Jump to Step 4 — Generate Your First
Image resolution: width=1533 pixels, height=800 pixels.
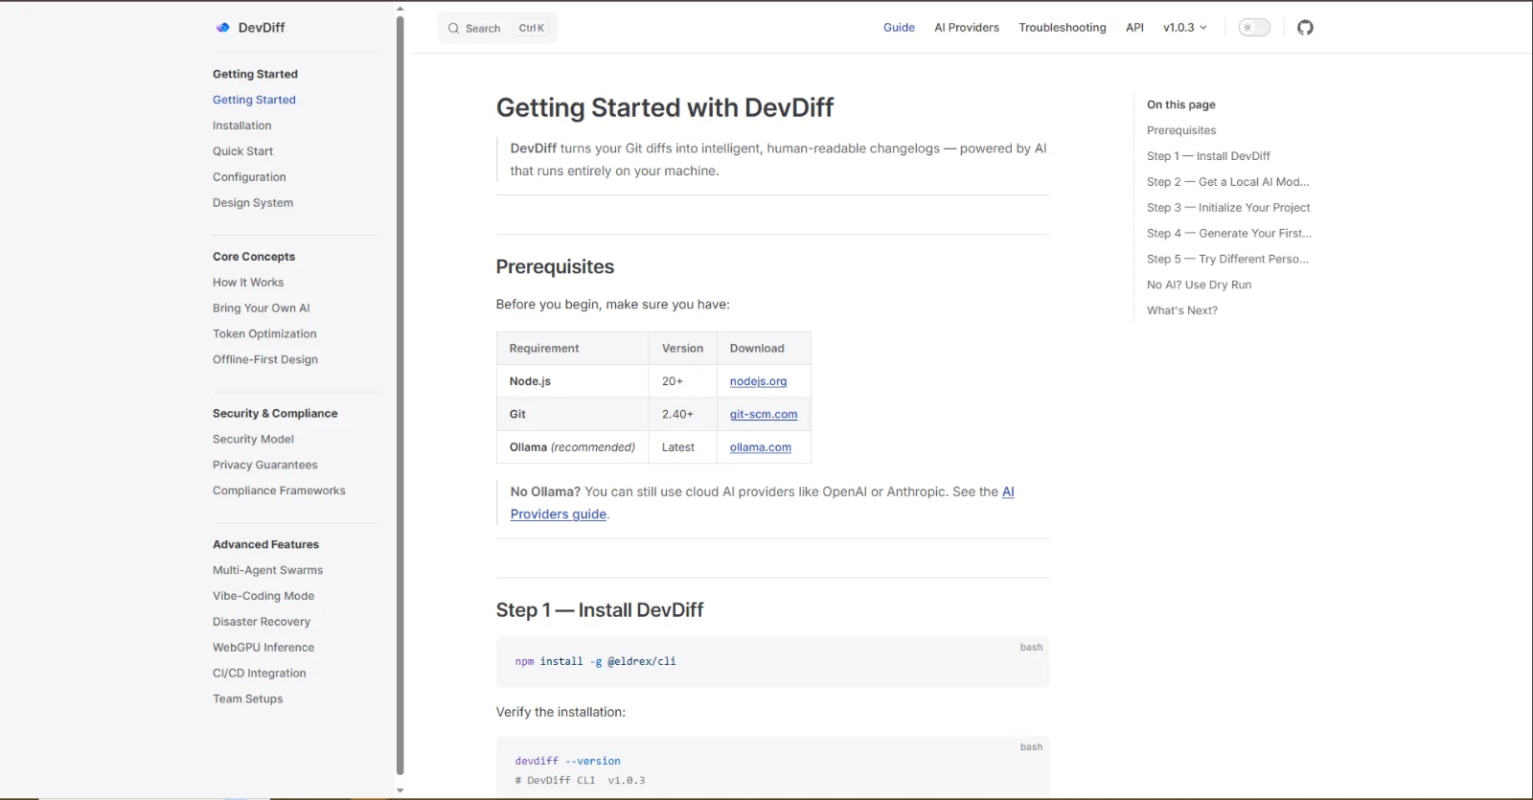[1229, 235]
